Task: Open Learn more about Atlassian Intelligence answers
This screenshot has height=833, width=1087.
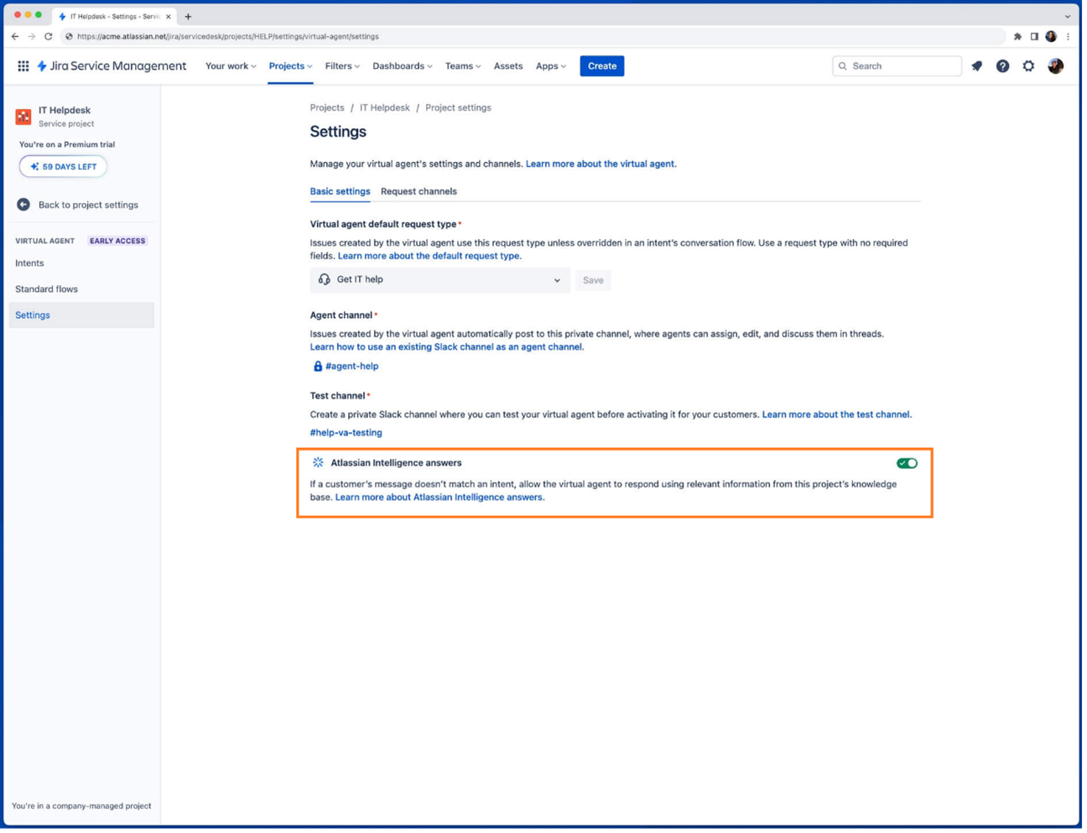Action: click(441, 499)
